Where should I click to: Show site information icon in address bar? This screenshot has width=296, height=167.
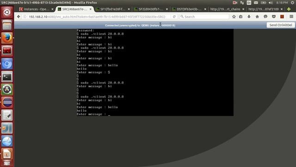(x=25, y=17)
